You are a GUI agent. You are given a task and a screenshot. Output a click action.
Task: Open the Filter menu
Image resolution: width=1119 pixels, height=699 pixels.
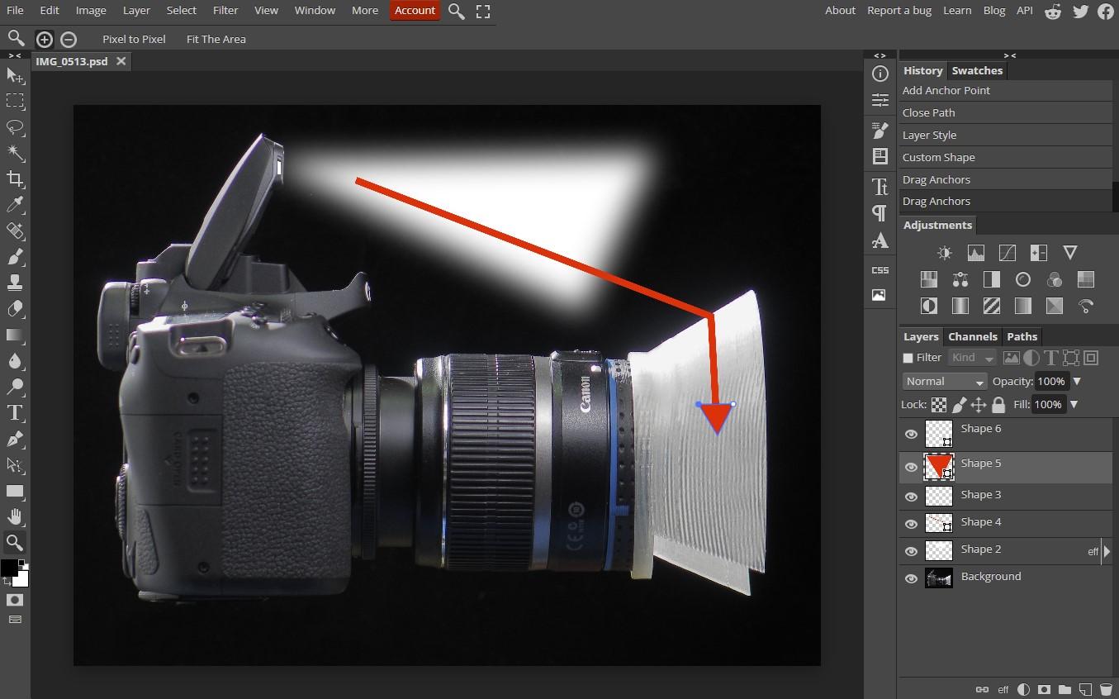(225, 10)
